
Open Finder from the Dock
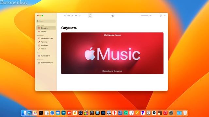(24, 113)
